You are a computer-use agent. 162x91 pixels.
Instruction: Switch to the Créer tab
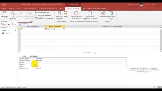[19, 9]
